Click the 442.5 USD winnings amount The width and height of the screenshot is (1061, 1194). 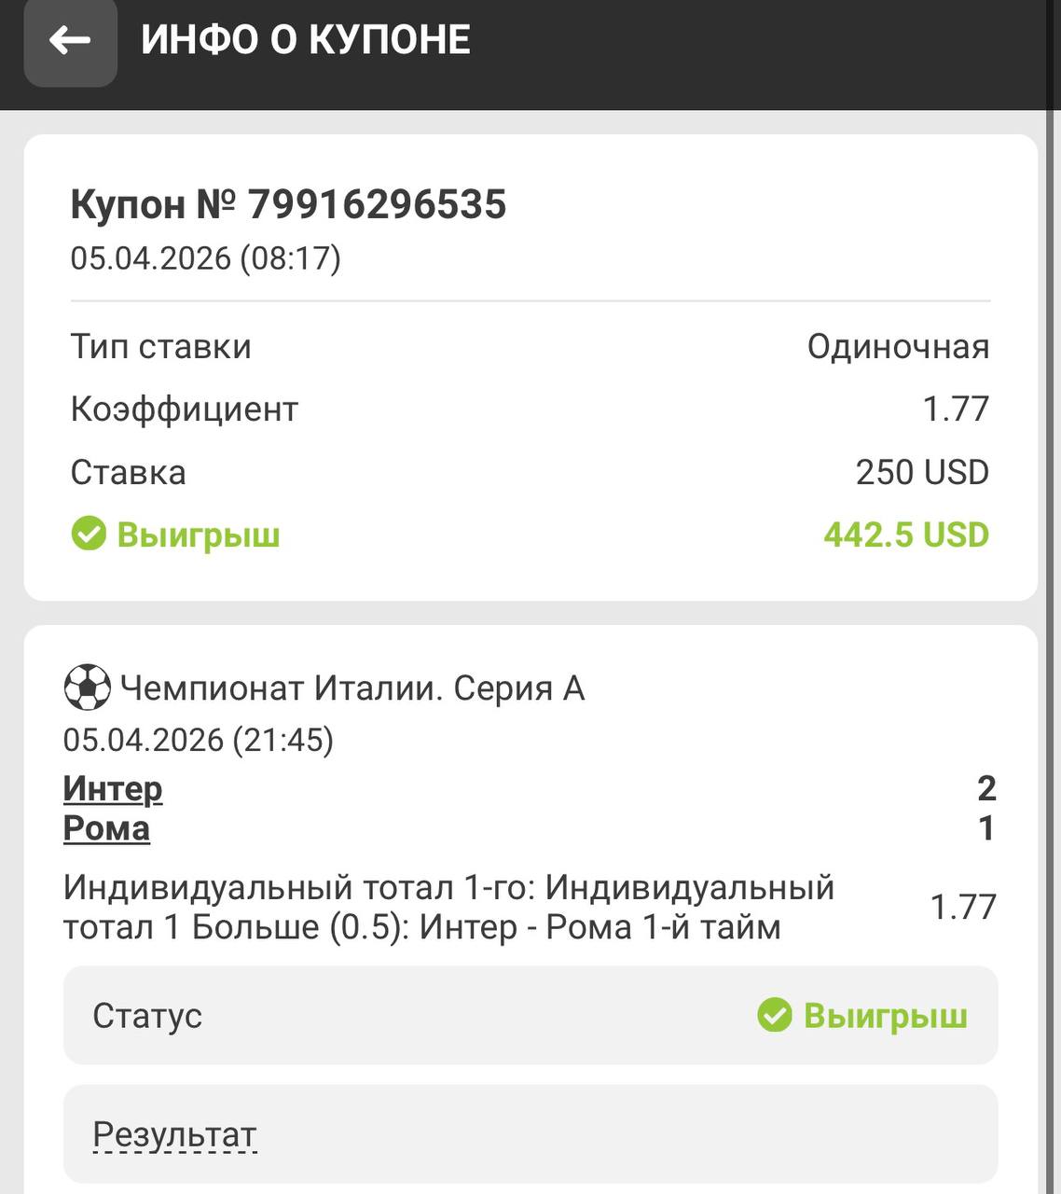(x=905, y=535)
